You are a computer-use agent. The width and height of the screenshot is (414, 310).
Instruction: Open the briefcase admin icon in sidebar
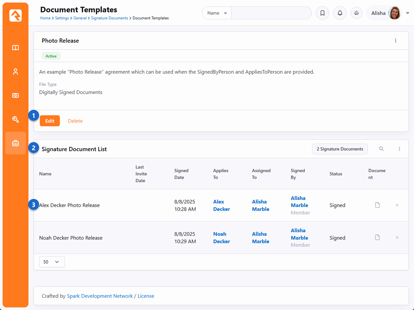[16, 143]
